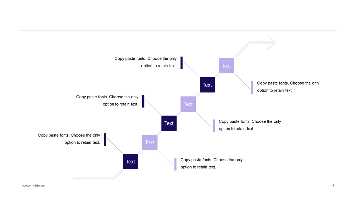Select the horizontal gray line under the title area

pyautogui.click(x=178, y=30)
